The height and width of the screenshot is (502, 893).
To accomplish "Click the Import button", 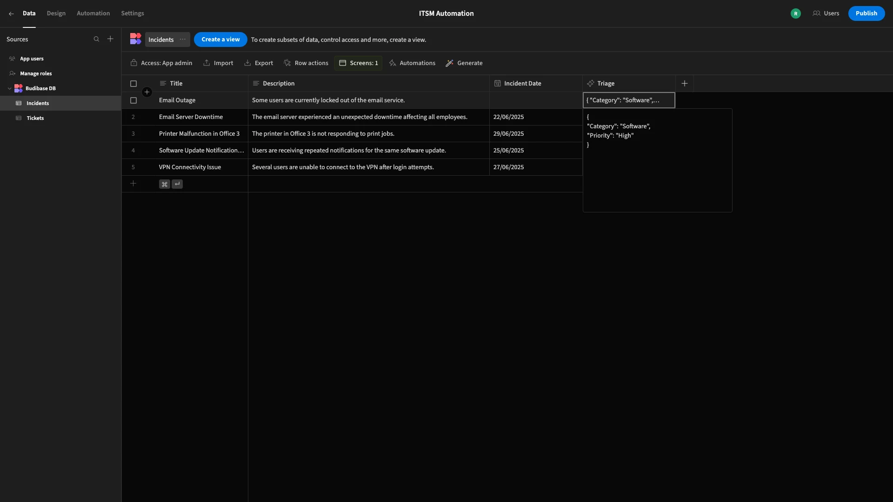I will 218,63.
